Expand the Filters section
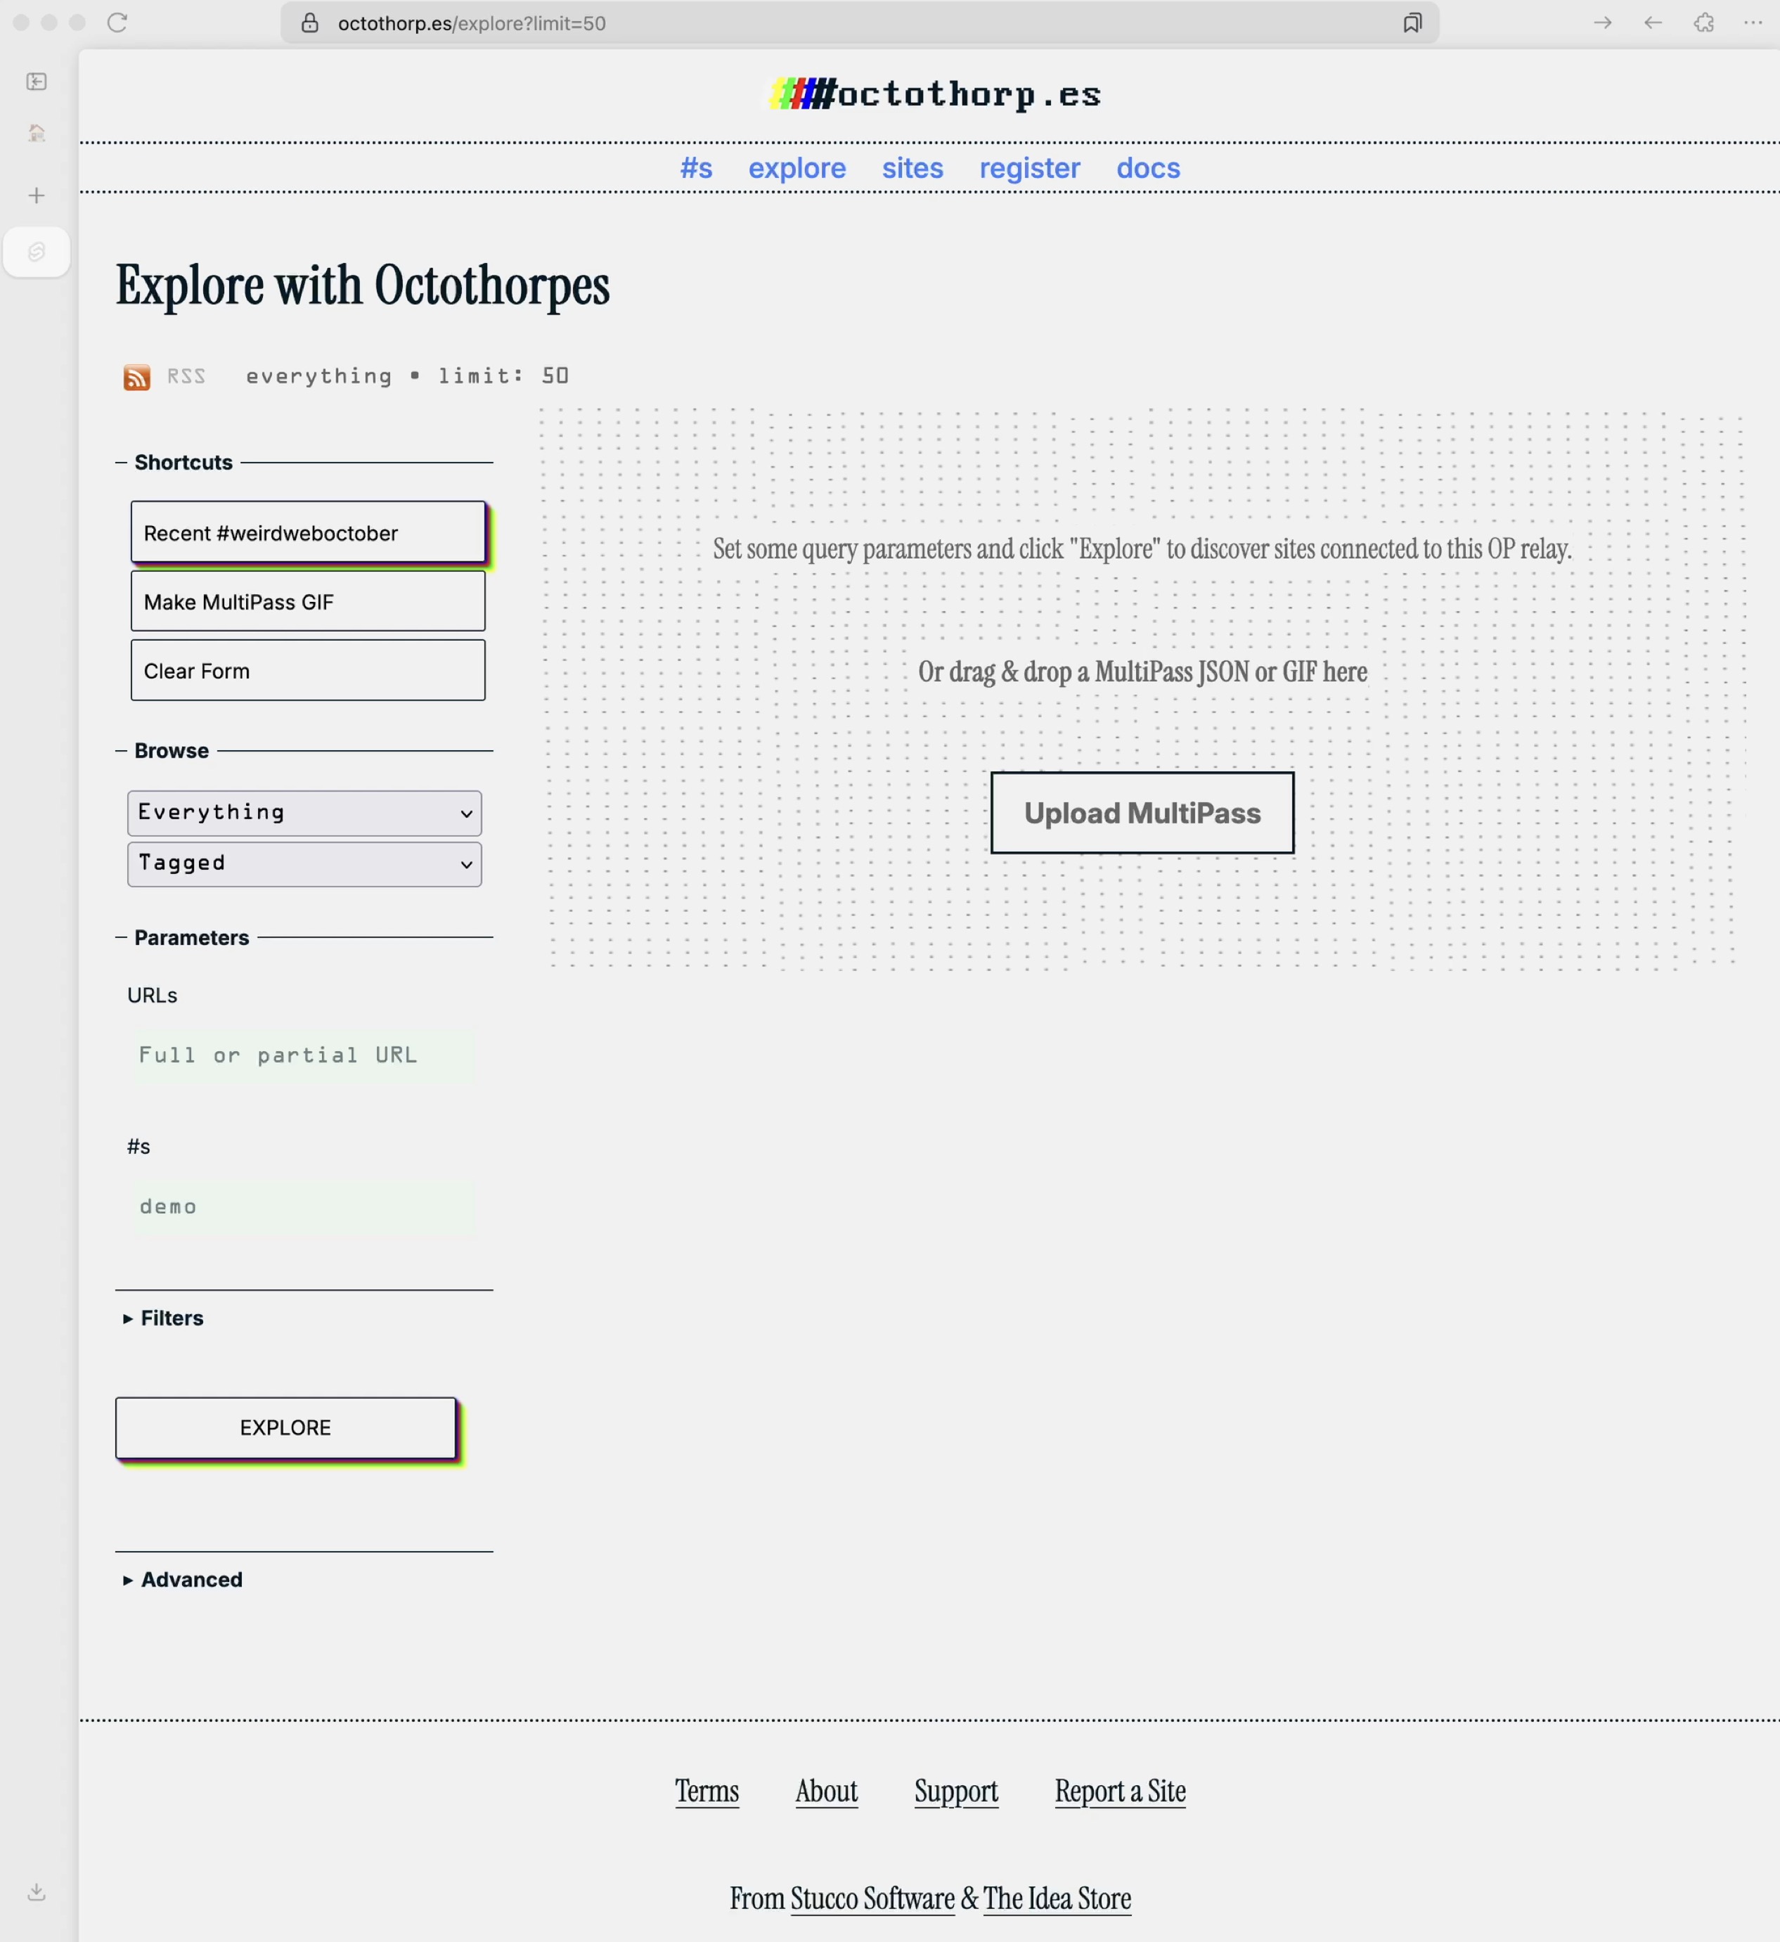 point(172,1318)
